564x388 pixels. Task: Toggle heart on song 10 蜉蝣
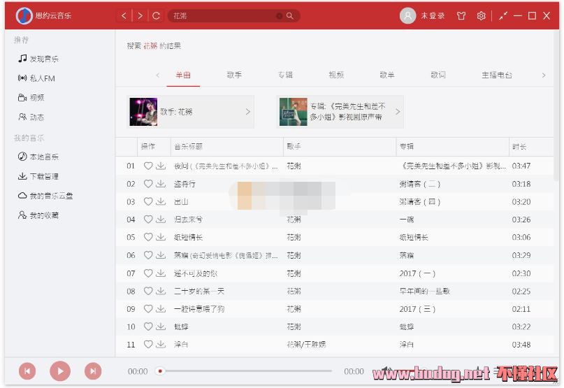(147, 326)
